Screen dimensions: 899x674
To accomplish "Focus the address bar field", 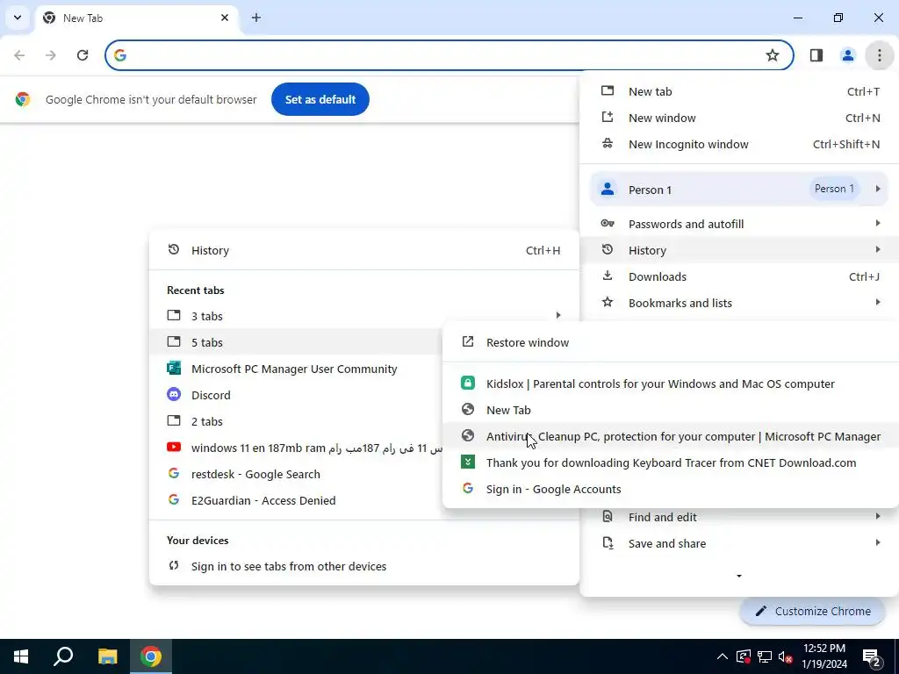I will [x=449, y=55].
